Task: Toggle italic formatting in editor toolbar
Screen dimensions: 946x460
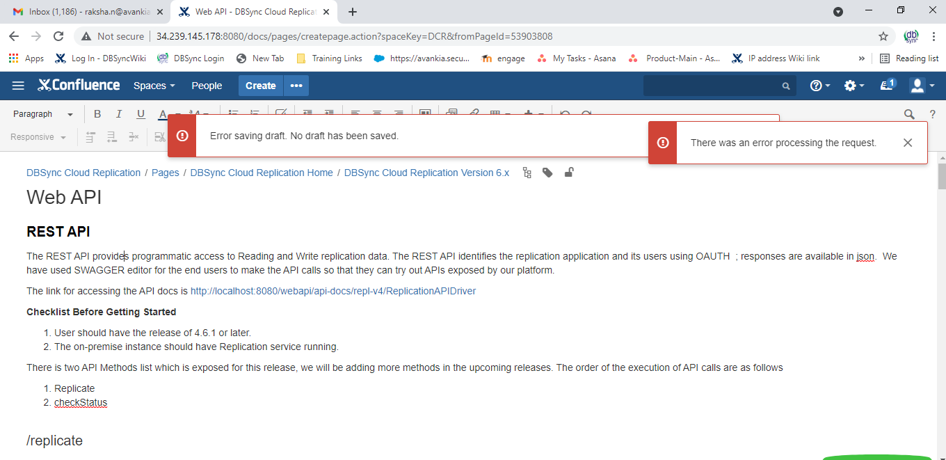Action: (119, 114)
